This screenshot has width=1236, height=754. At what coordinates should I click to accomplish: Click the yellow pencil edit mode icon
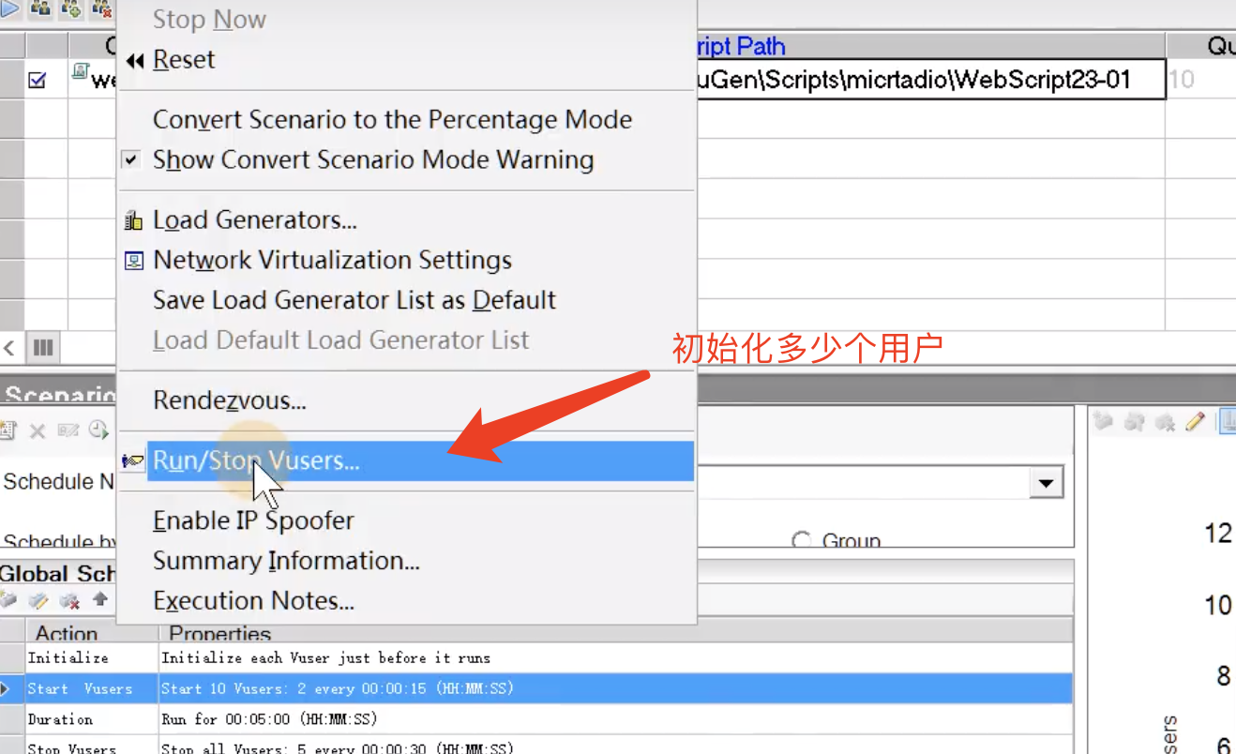[1195, 422]
